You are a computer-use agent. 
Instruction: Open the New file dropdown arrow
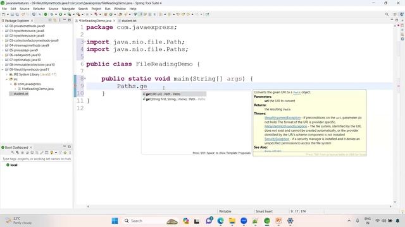[8, 15]
